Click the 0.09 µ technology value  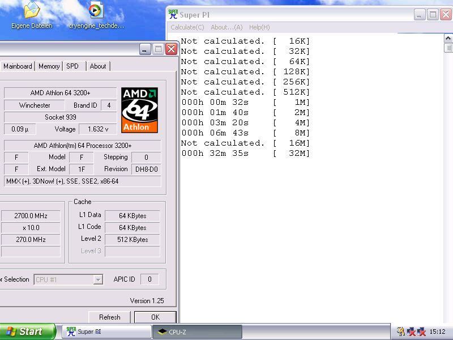click(20, 129)
